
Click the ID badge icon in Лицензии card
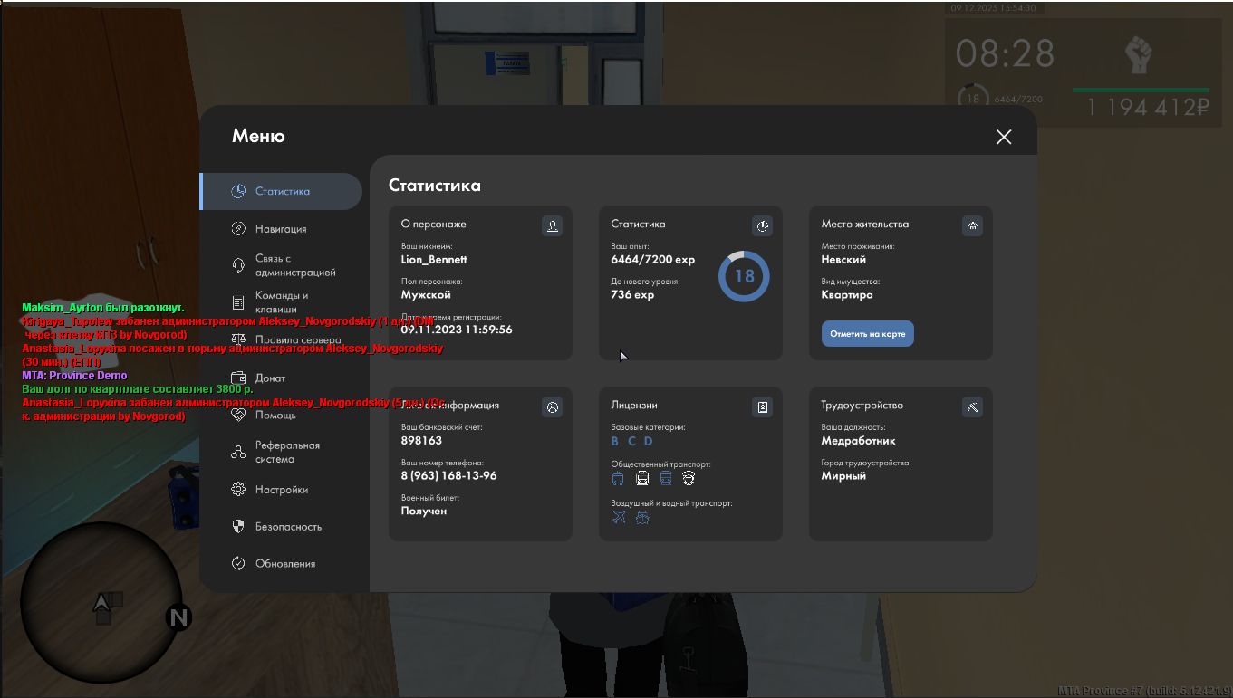(x=762, y=407)
